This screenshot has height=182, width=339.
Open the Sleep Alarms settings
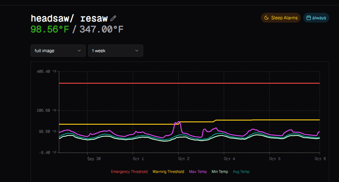coord(281,18)
